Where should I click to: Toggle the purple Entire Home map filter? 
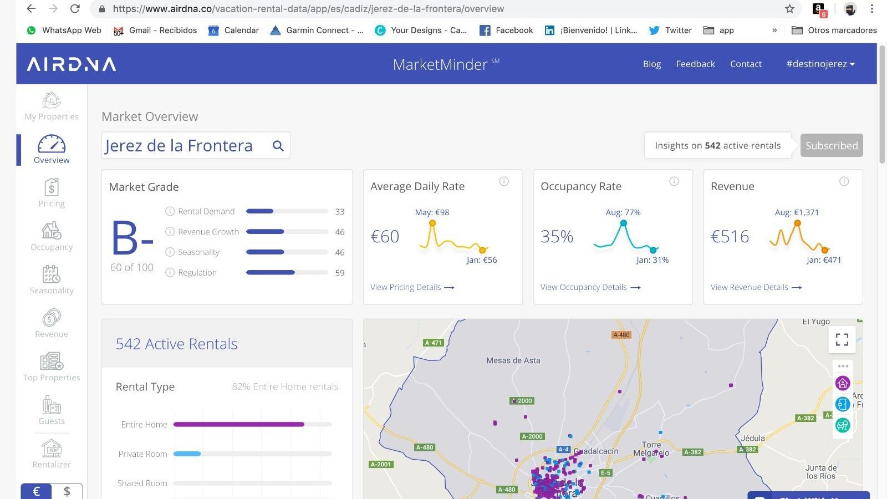point(842,383)
